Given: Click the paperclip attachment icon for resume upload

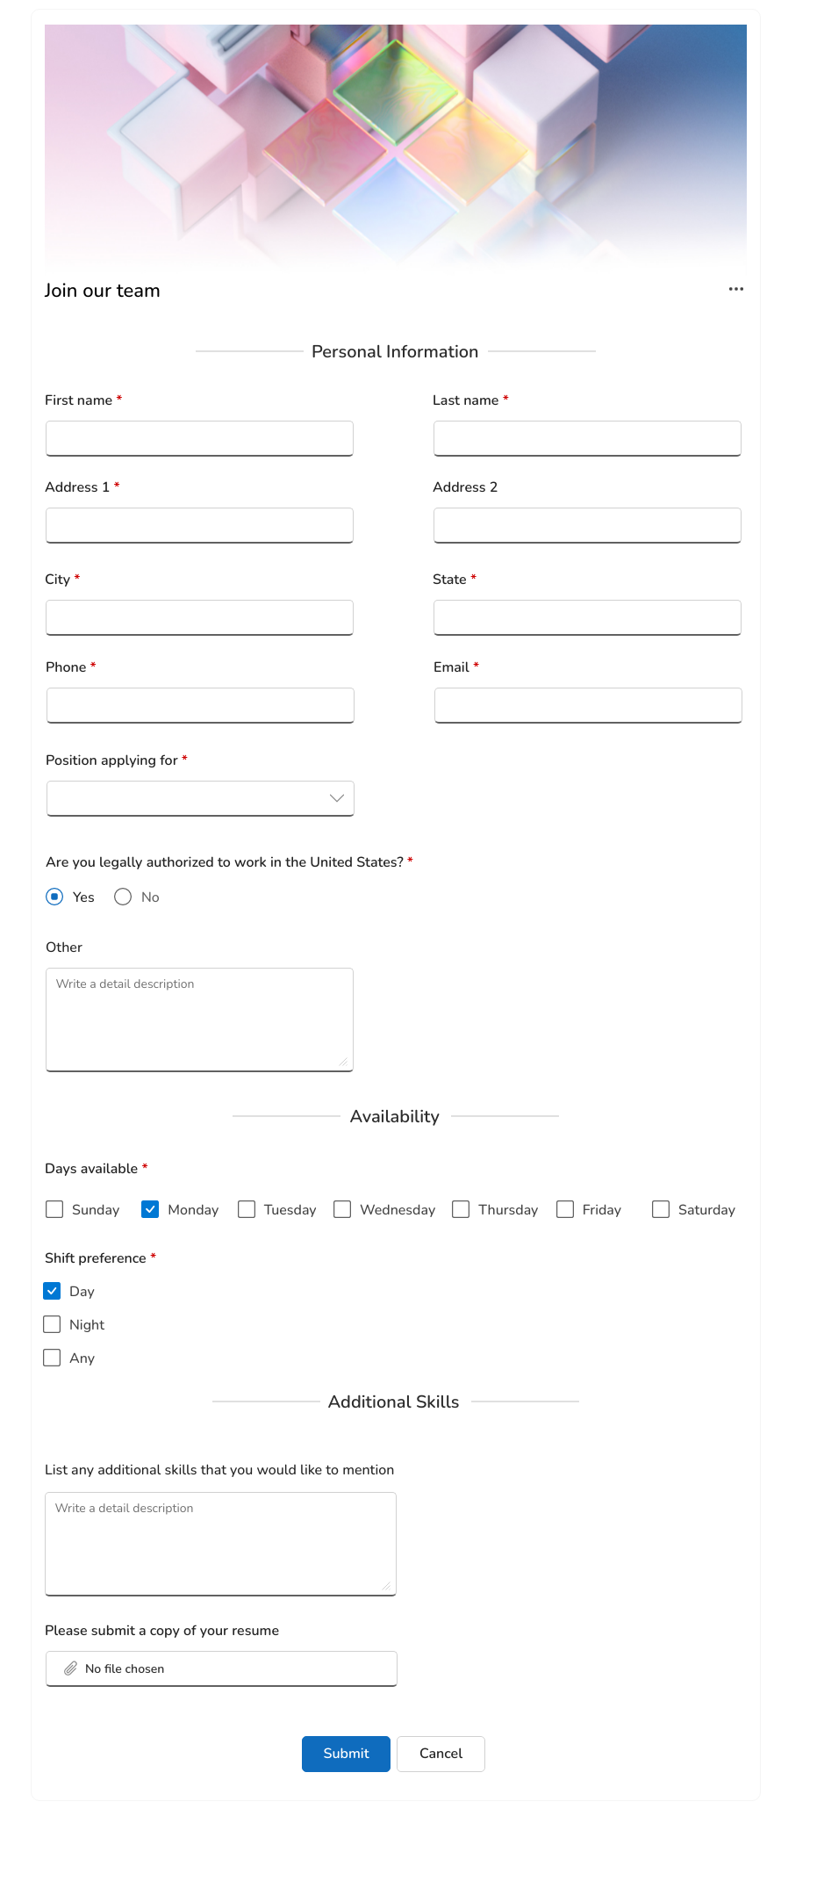Looking at the screenshot, I should [x=71, y=1668].
